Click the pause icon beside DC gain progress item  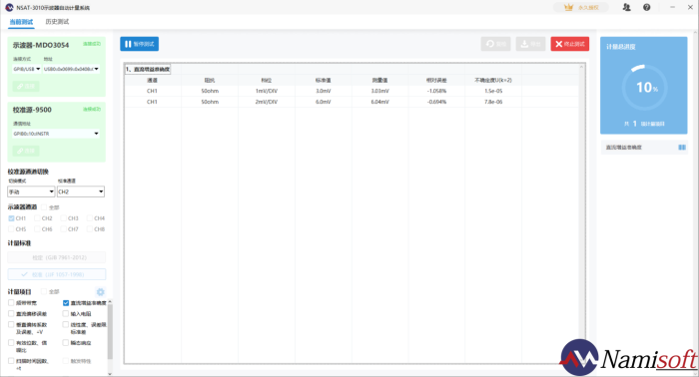tap(682, 148)
